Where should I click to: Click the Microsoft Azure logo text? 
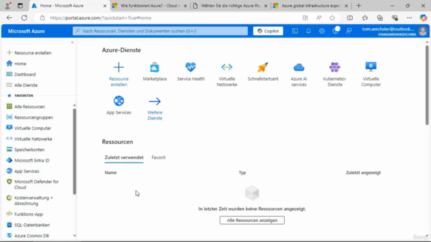(x=26, y=32)
